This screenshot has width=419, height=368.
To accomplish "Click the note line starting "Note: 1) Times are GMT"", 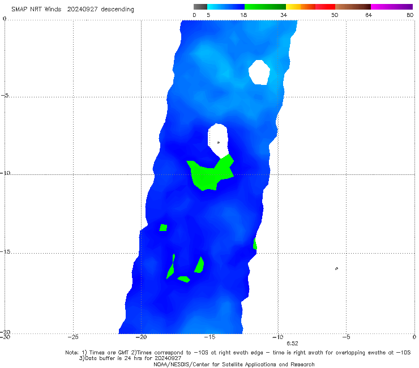I will coord(238,353).
